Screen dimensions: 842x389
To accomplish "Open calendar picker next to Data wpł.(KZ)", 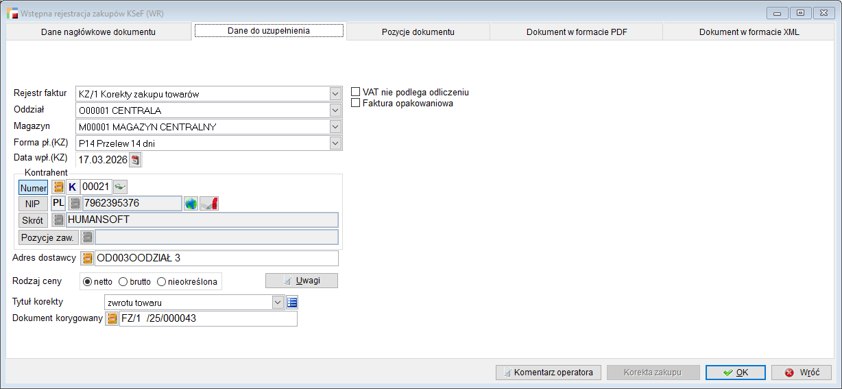I will tap(135, 160).
